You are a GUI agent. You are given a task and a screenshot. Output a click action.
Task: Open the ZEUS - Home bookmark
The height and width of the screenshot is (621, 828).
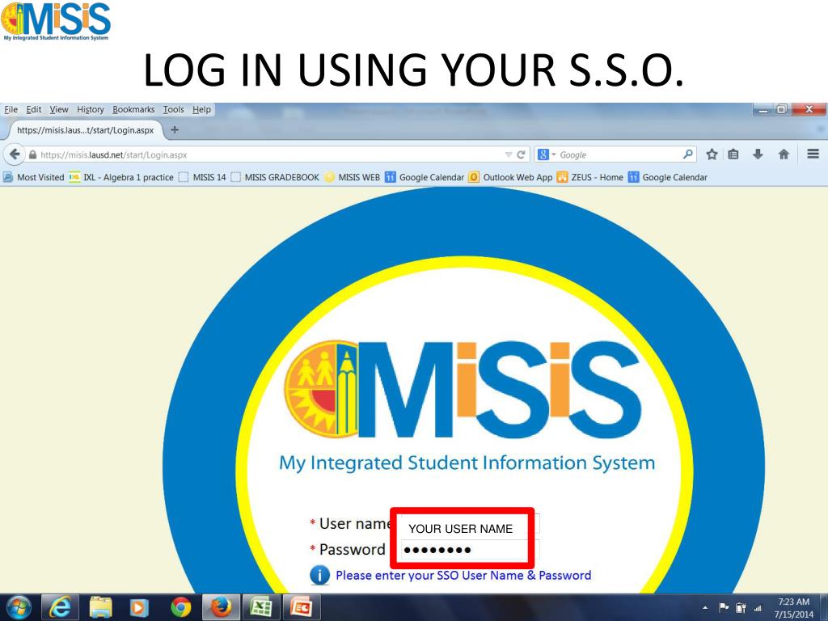pyautogui.click(x=590, y=177)
